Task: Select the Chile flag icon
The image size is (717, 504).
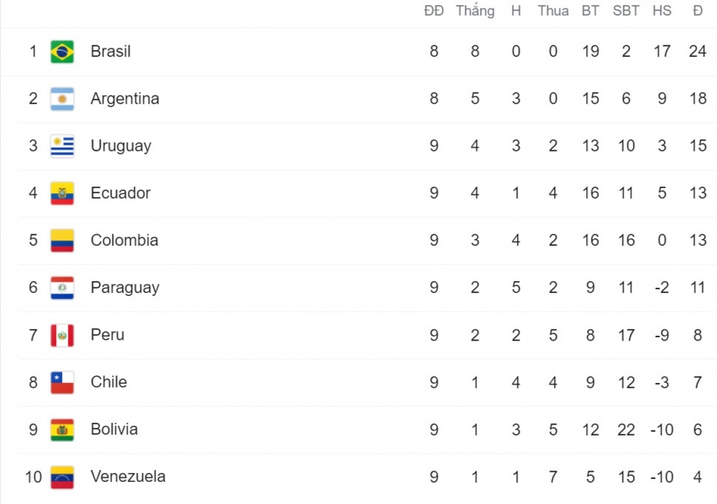Action: (62, 382)
